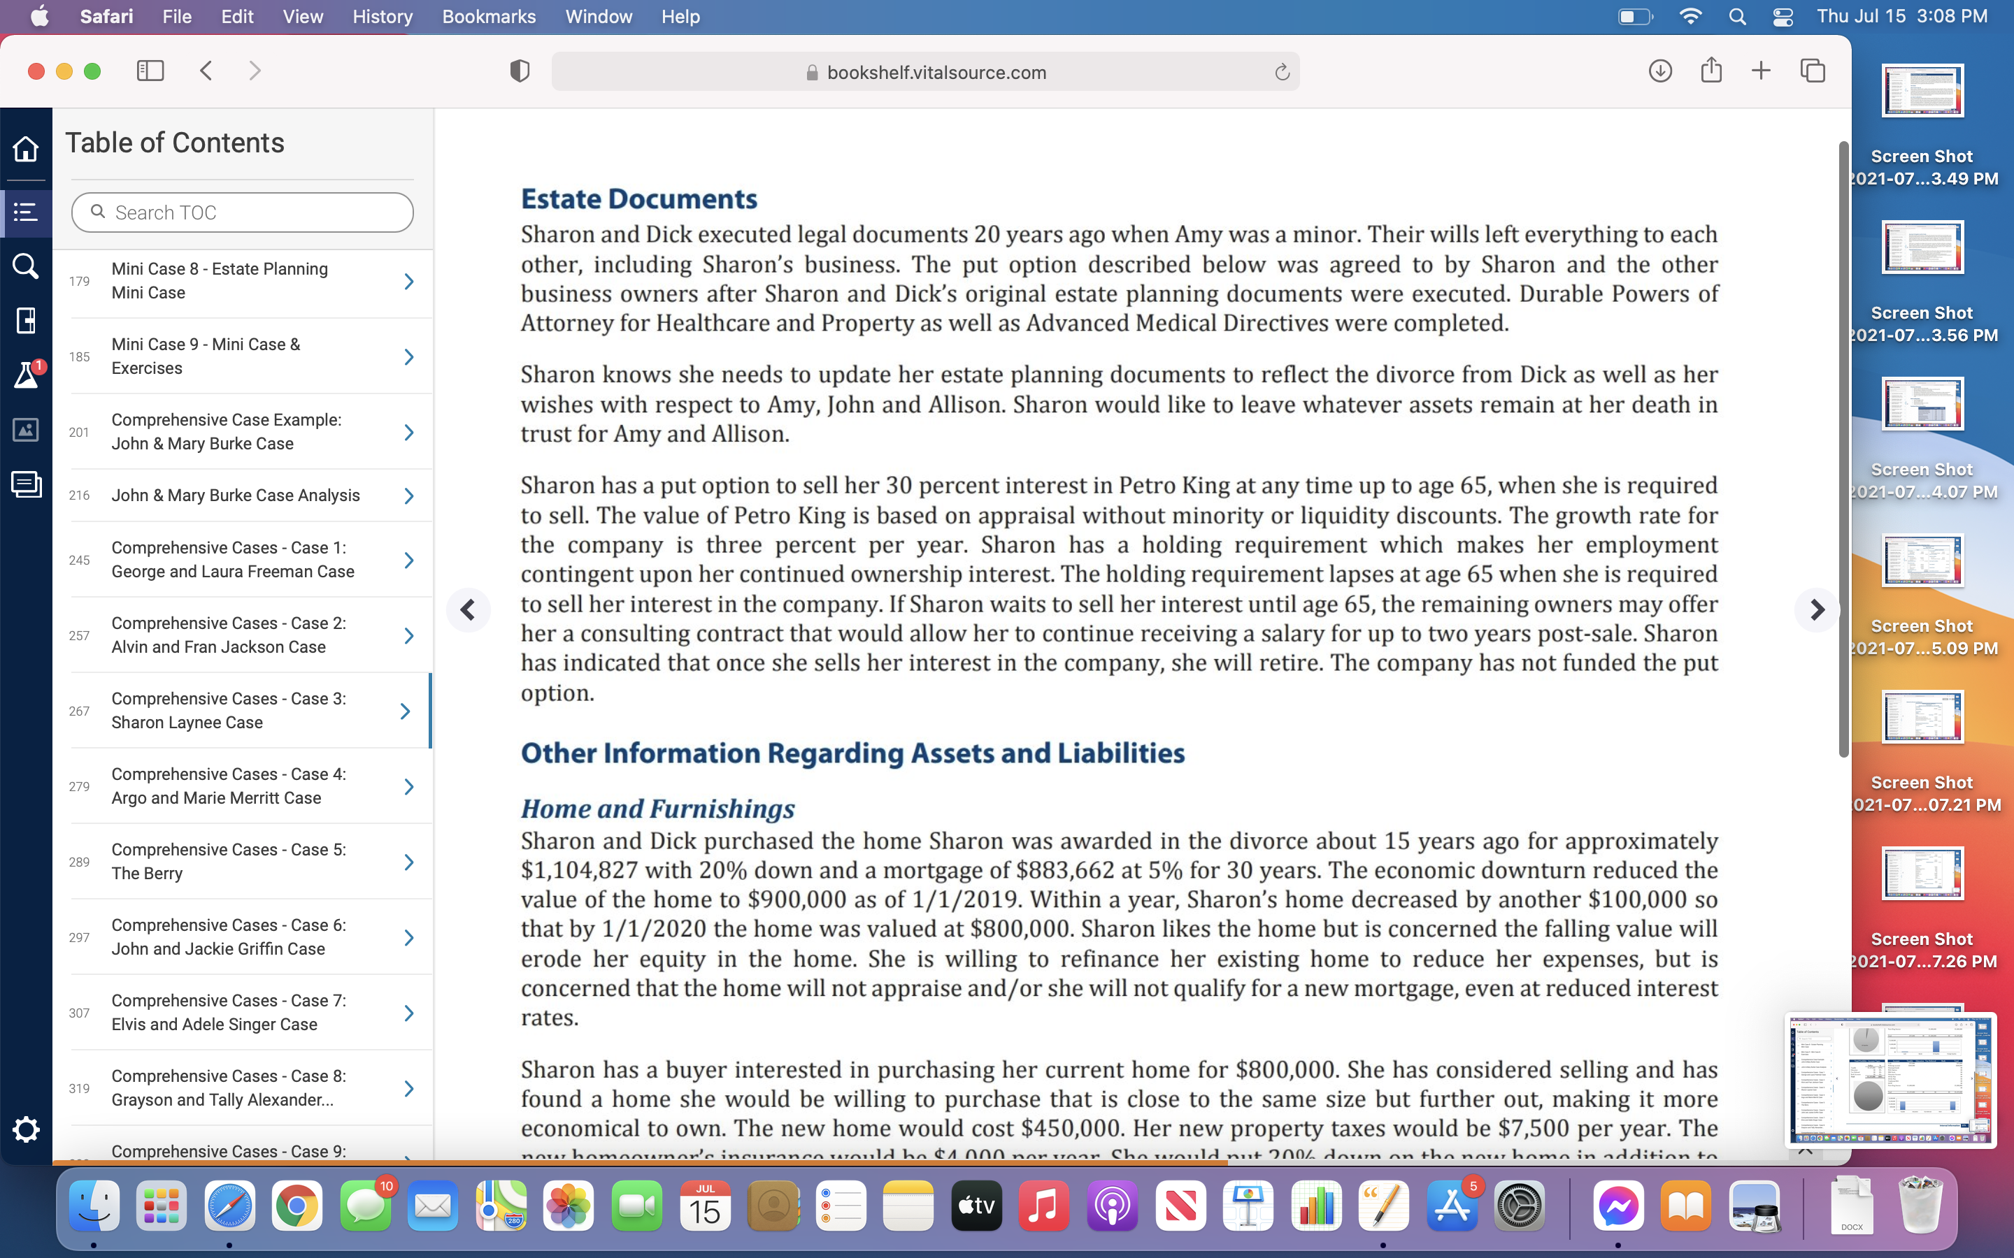Open macOS Control Center toggles icon
2014x1258 pixels.
coord(1783,17)
